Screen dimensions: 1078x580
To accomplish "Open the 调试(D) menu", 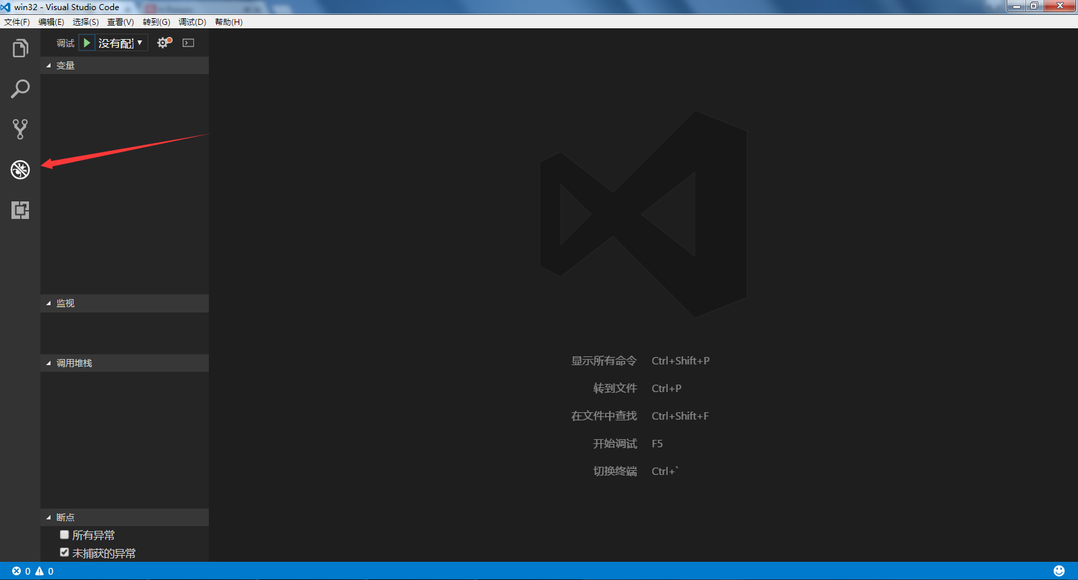I will [192, 22].
